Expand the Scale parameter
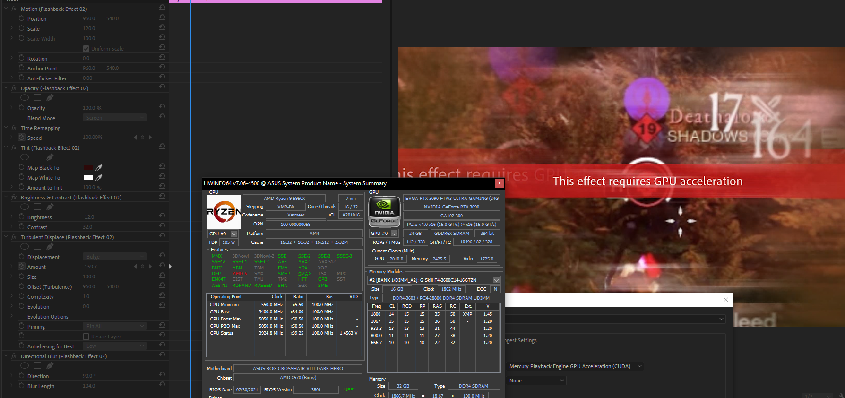Screen dimensions: 845x398 tap(12, 28)
